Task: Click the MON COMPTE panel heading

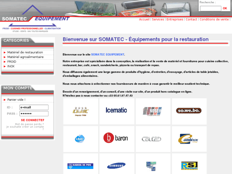Action: [x=18, y=88]
